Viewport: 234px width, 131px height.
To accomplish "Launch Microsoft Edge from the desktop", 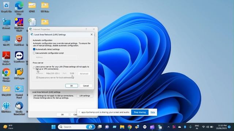I will tap(19, 8).
